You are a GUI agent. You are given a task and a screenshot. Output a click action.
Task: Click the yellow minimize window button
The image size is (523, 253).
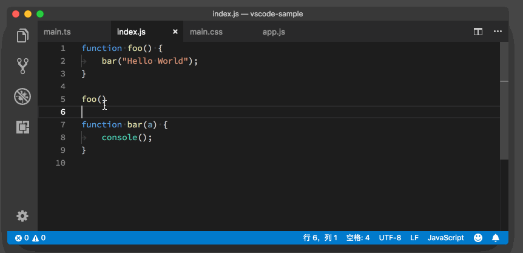tap(28, 14)
